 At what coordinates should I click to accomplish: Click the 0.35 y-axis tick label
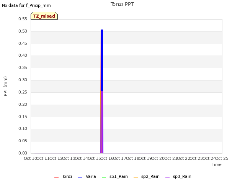[23, 67]
